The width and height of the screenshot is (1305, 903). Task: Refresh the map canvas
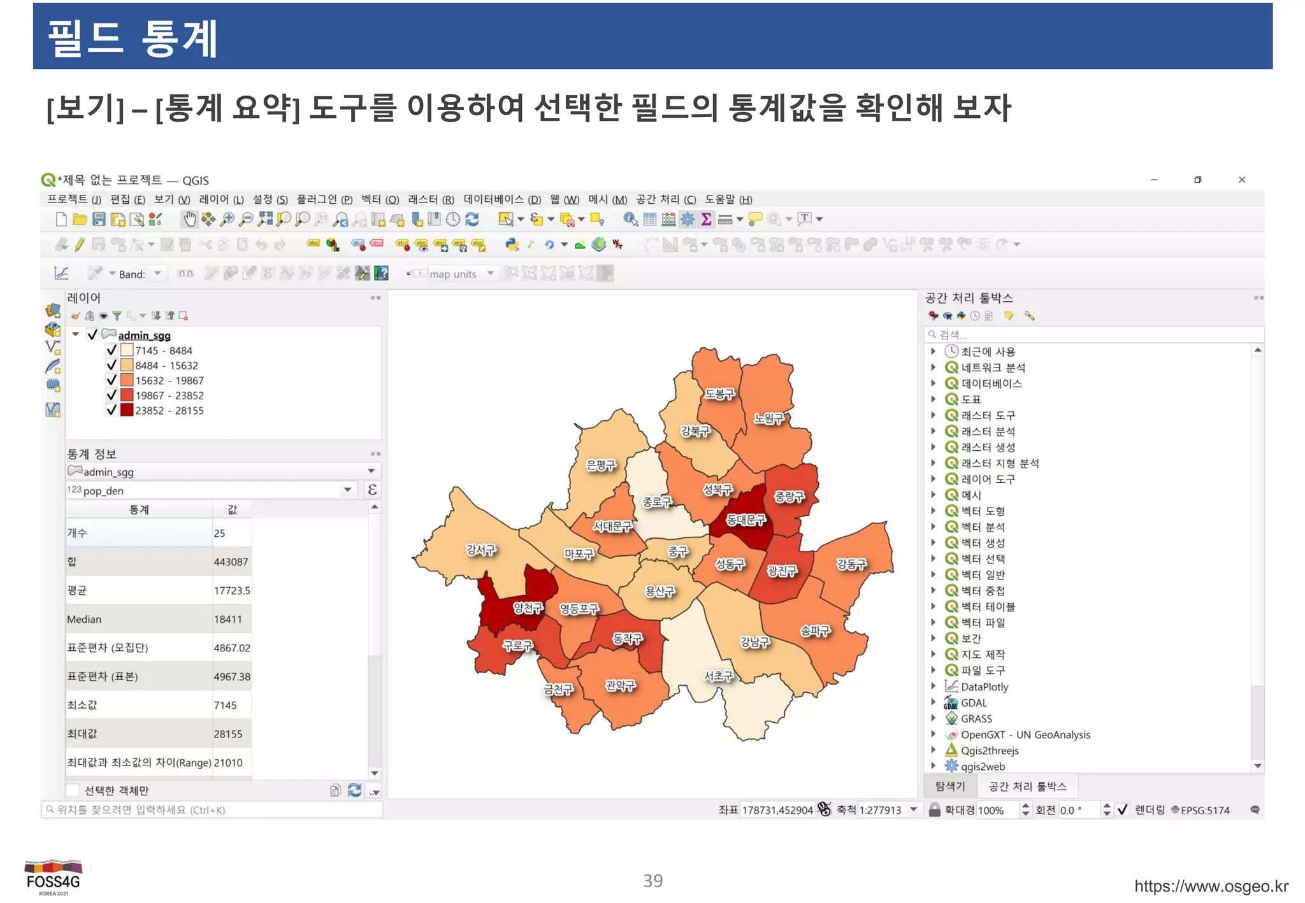click(472, 219)
